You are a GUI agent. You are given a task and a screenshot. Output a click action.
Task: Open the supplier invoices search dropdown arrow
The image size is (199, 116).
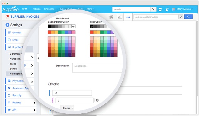(x=181, y=17)
